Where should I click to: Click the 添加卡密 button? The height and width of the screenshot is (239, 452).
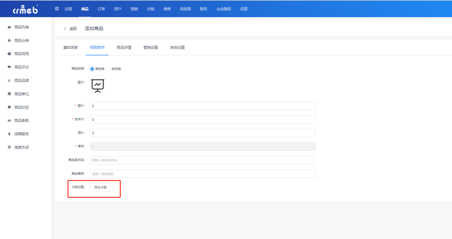[100, 187]
